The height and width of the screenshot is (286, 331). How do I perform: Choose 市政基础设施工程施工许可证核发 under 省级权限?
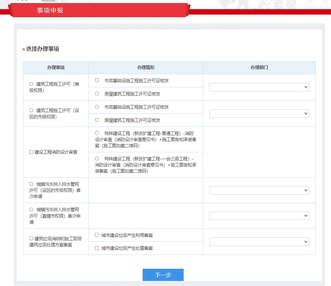click(x=97, y=81)
